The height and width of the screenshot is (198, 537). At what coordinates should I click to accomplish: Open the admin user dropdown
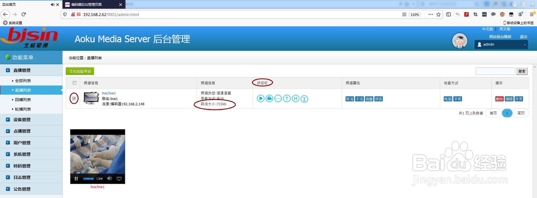[x=501, y=44]
